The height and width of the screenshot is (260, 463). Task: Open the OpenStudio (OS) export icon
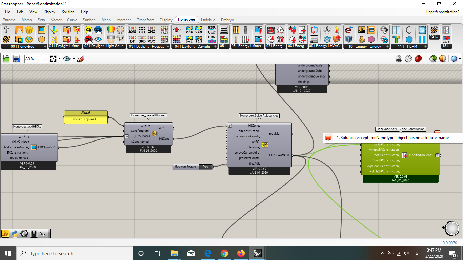(x=349, y=39)
